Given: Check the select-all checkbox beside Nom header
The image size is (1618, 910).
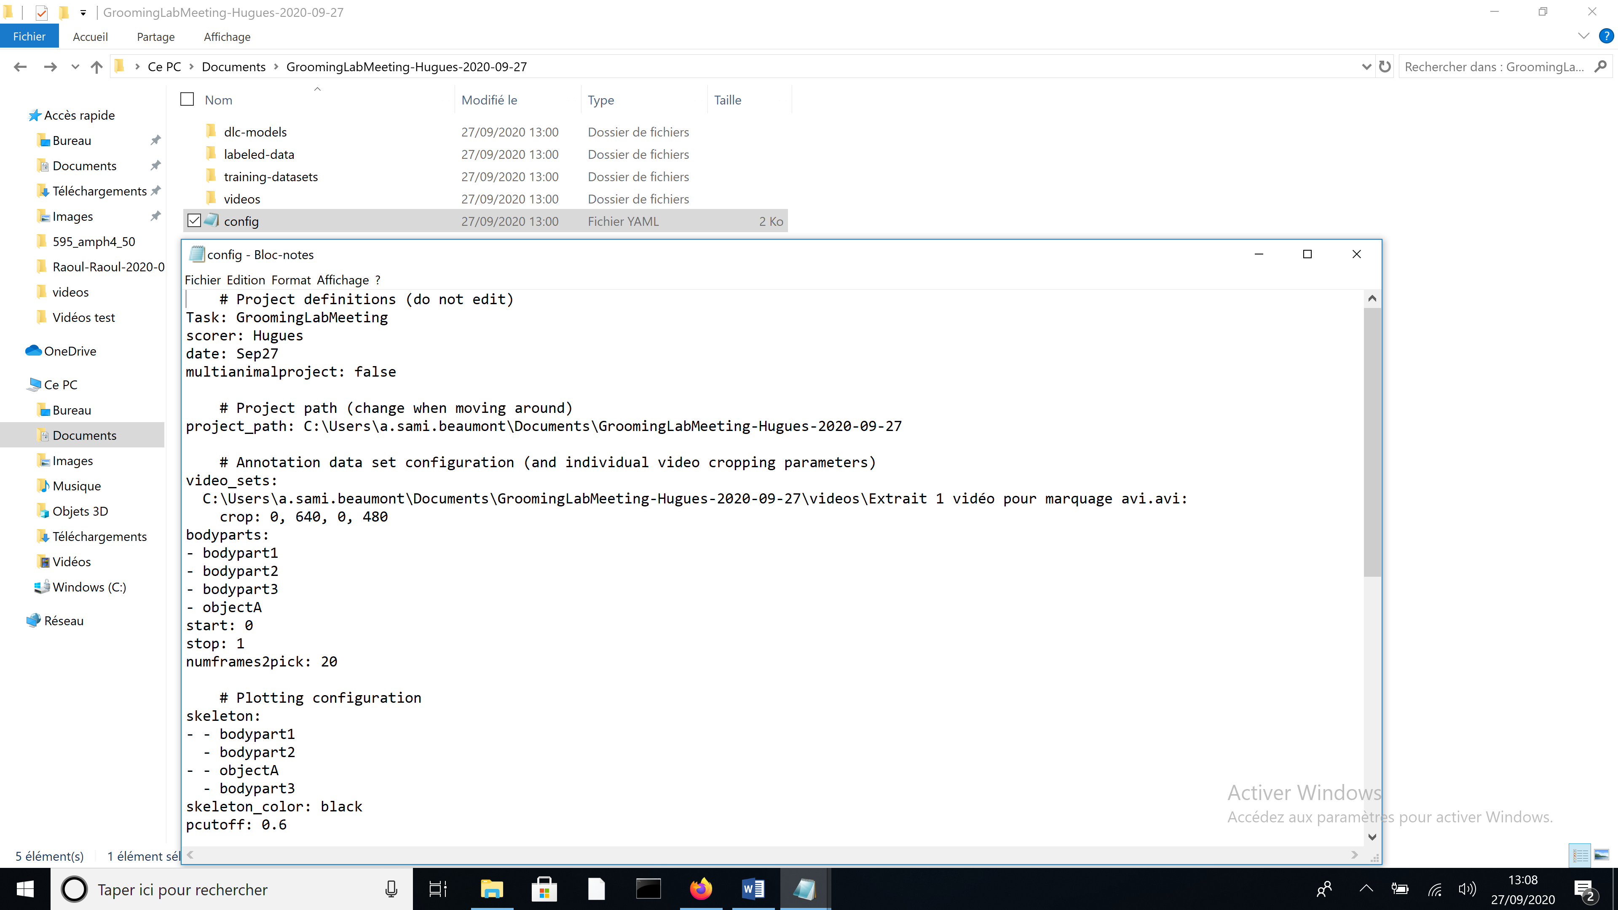Looking at the screenshot, I should (x=187, y=99).
